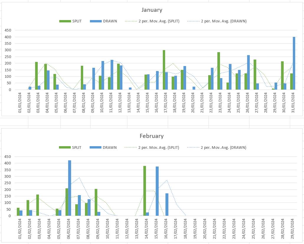The image size is (304, 244).
Task: Select SPLIT moving average legend in February chart
Action: tap(152, 147)
